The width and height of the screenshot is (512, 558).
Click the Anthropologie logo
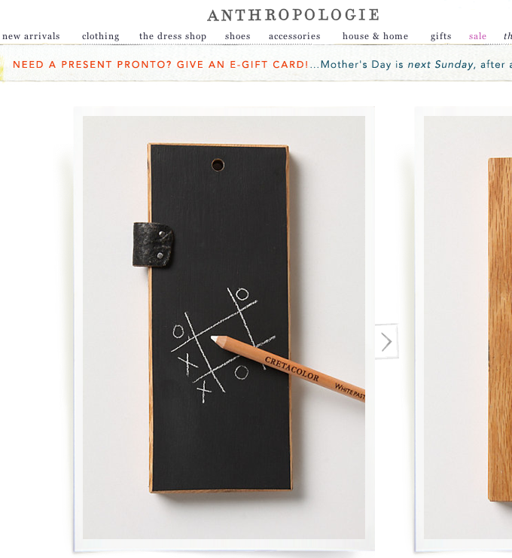click(294, 15)
